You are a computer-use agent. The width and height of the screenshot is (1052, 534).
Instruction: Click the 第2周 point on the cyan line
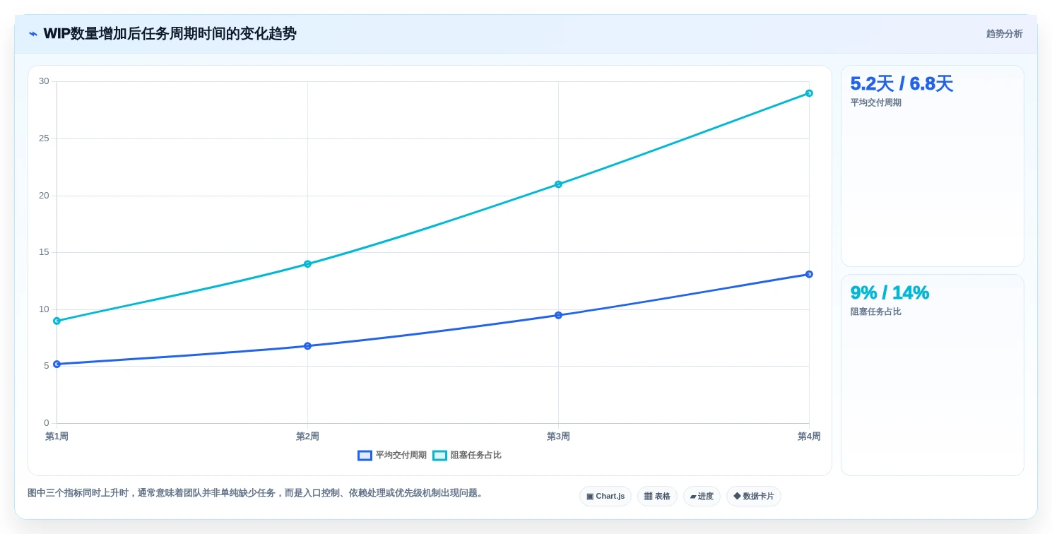pyautogui.click(x=307, y=264)
